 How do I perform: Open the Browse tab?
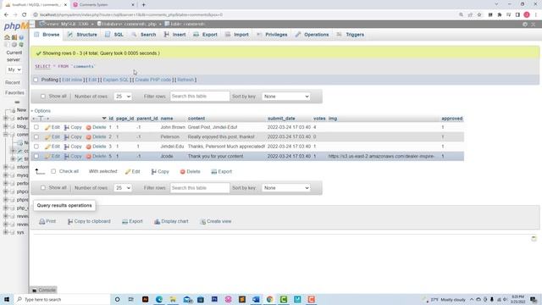click(x=47, y=35)
